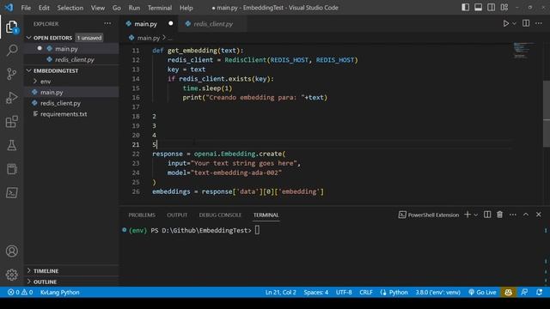The image size is (550, 309).
Task: Click the feedback icon in status bar
Action: [x=524, y=292]
